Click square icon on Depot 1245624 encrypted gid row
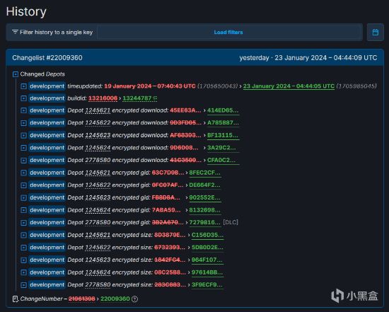The image size is (389, 312). click(x=23, y=210)
